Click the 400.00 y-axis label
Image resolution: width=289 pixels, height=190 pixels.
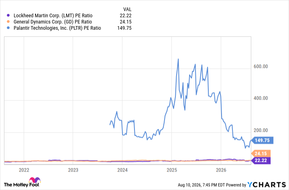(261, 98)
